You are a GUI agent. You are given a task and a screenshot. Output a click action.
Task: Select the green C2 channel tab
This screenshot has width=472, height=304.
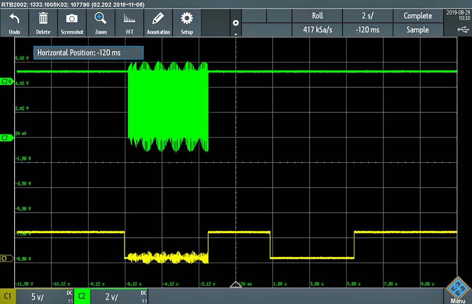[82, 296]
